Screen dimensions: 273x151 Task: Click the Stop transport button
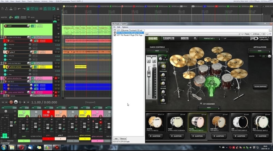click(x=24, y=102)
